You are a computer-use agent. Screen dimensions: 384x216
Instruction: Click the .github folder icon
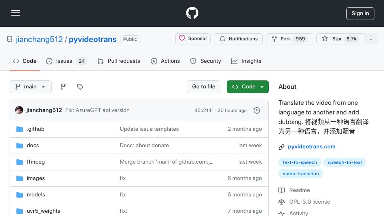point(20,129)
